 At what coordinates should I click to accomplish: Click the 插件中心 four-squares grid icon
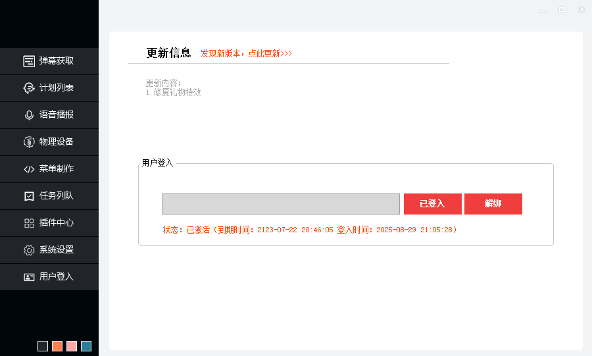coord(29,223)
